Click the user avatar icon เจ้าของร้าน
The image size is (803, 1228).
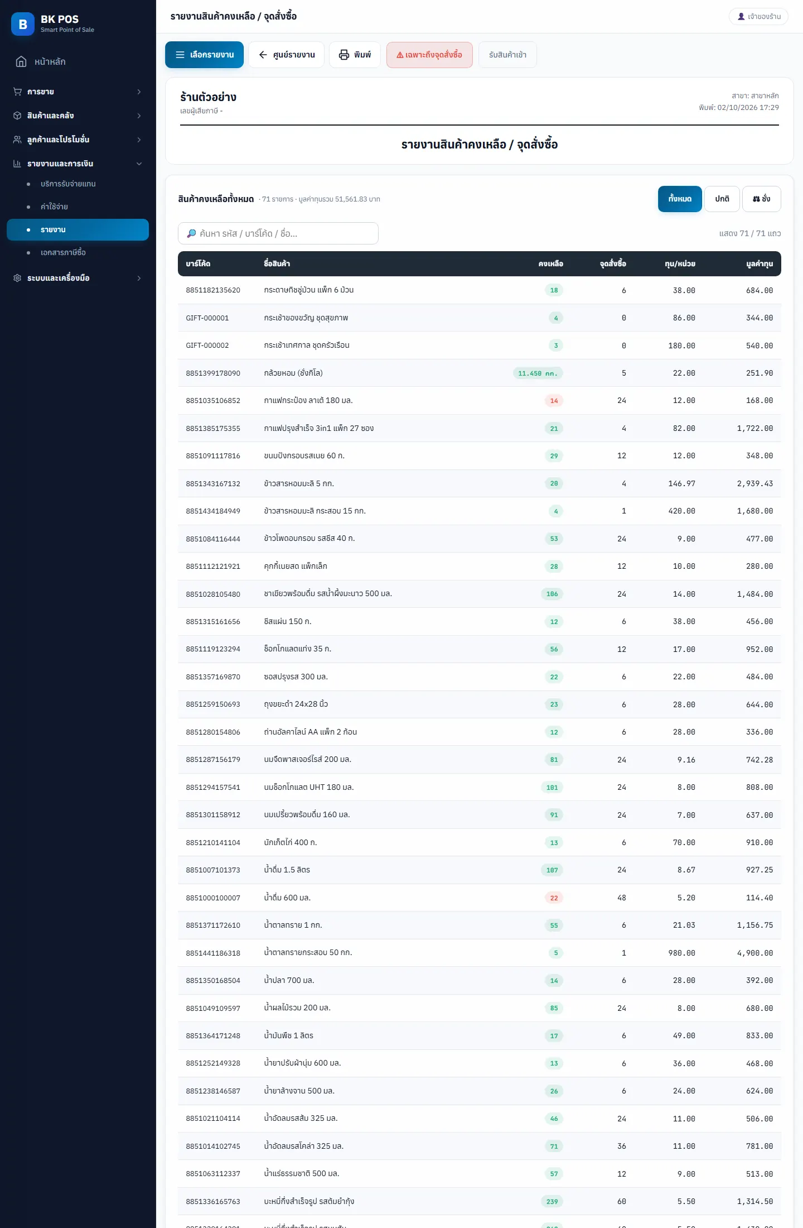coord(741,17)
